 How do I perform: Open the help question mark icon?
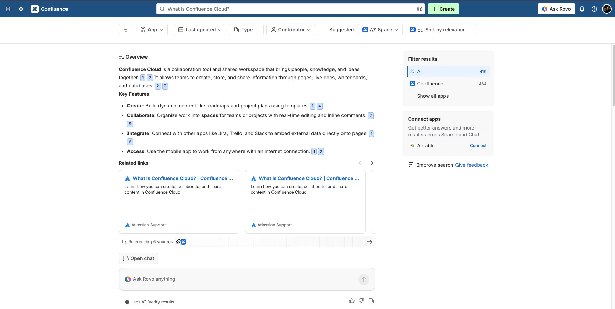[x=594, y=9]
